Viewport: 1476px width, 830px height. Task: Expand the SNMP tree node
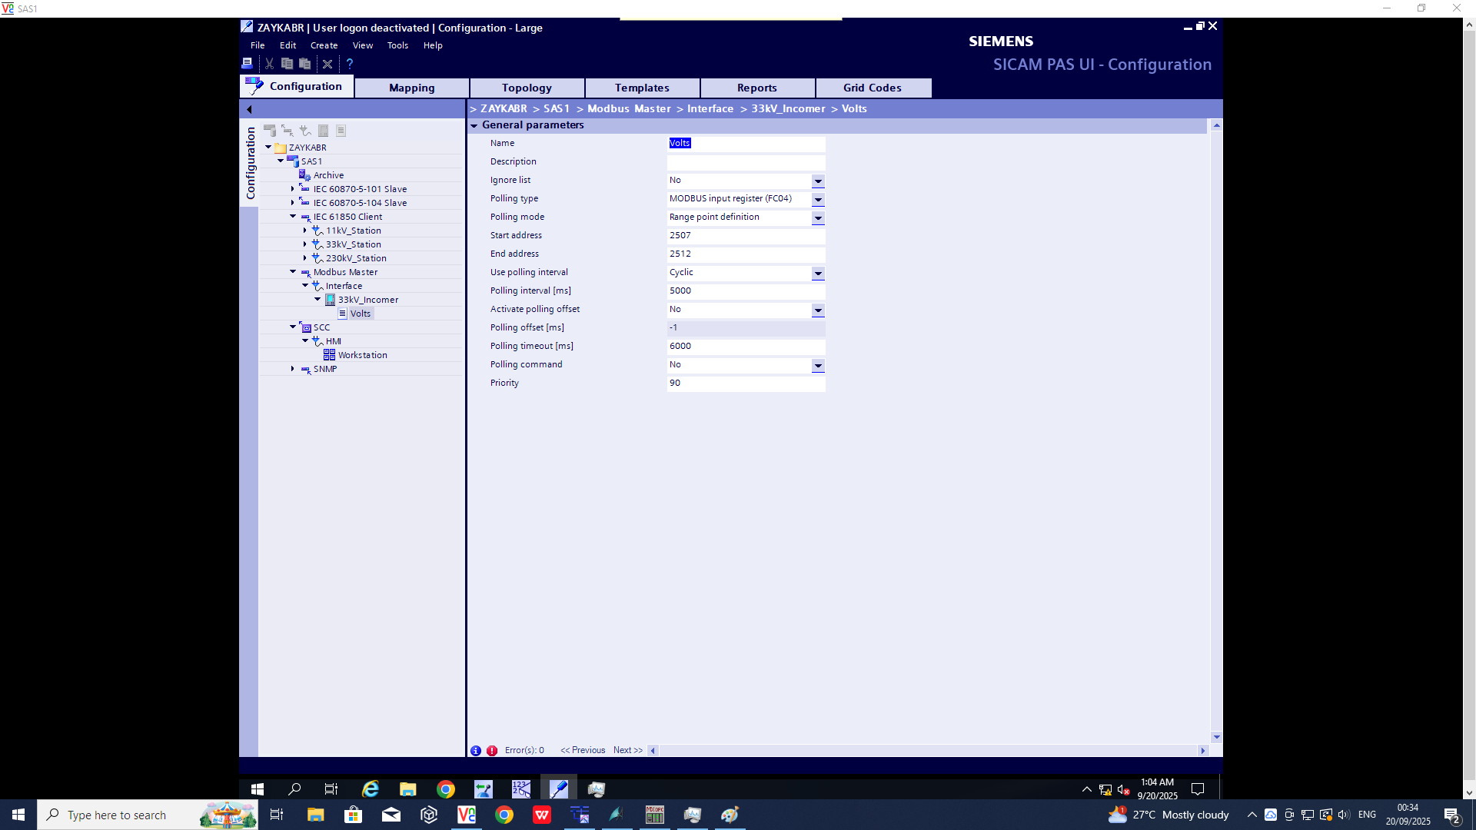(x=293, y=369)
